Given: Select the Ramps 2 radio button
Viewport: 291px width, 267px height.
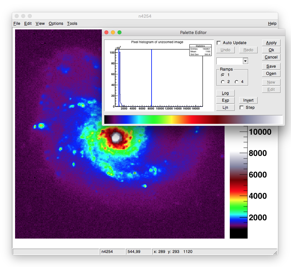Looking at the screenshot, I should coord(223,82).
